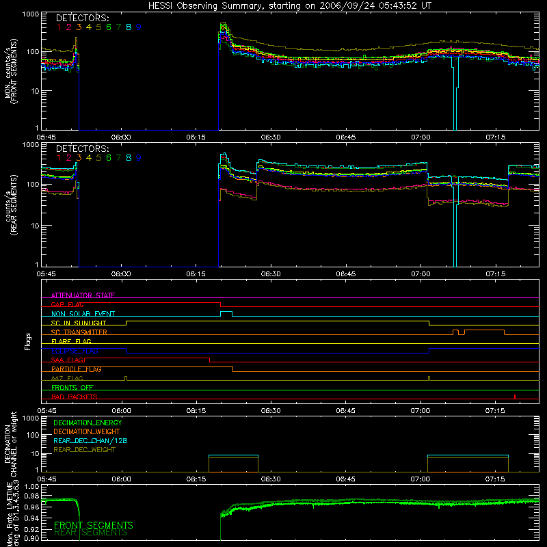Image resolution: width=547 pixels, height=547 pixels.
Task: Click the NON_SOLAR_EVENT flag label
Action: point(83,314)
